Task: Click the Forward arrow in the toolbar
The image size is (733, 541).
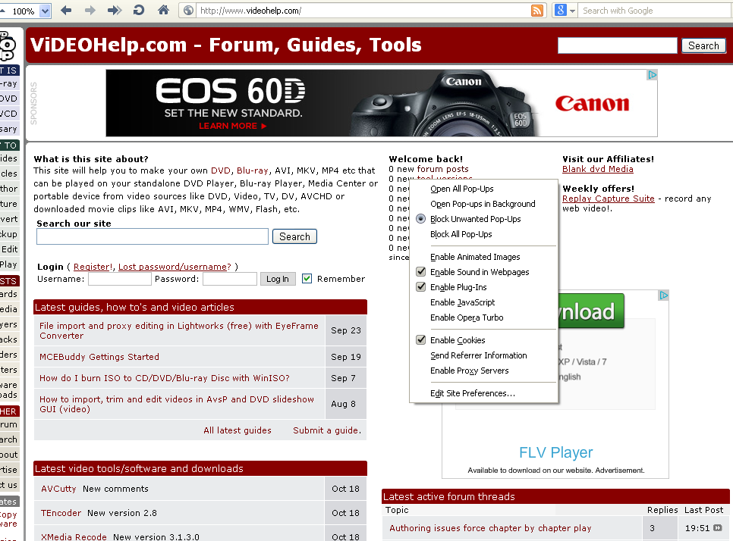Action: 90,11
